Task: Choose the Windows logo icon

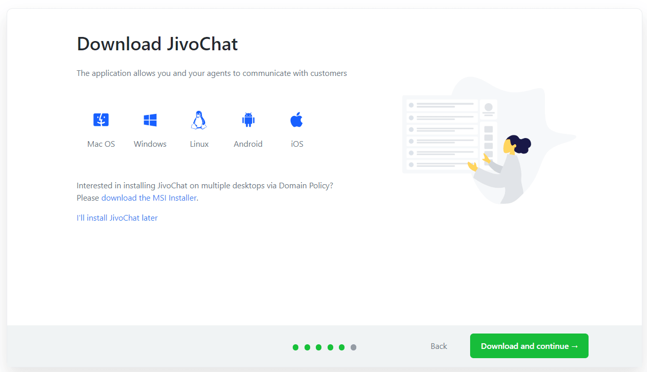Action: (x=150, y=120)
